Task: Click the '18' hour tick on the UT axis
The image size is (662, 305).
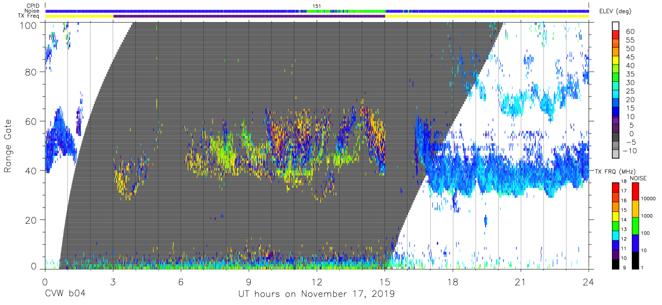Action: [x=453, y=281]
